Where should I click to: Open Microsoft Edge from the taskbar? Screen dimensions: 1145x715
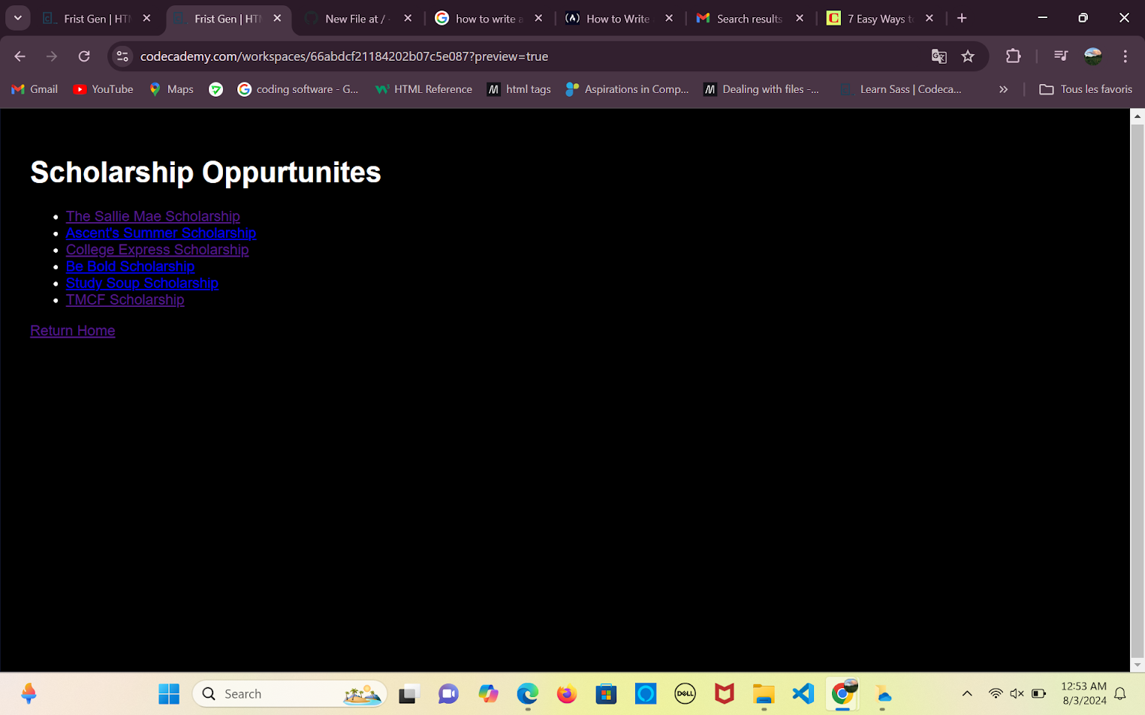click(528, 694)
